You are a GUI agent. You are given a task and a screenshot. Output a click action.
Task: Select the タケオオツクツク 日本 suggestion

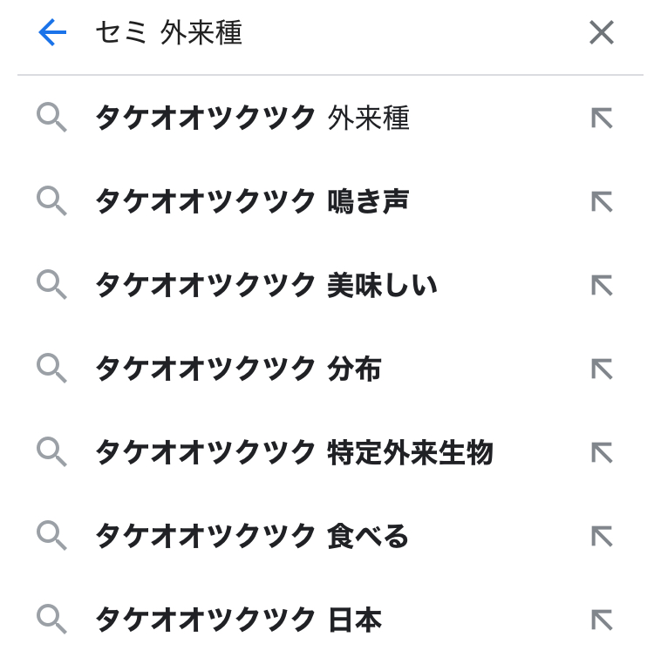[x=237, y=620]
